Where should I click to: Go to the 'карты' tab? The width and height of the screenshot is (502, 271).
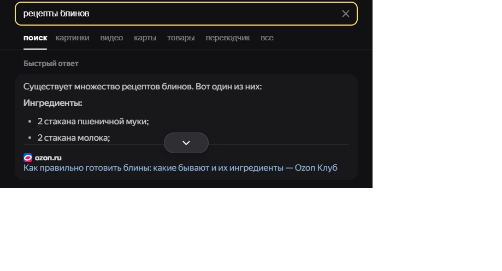point(145,38)
